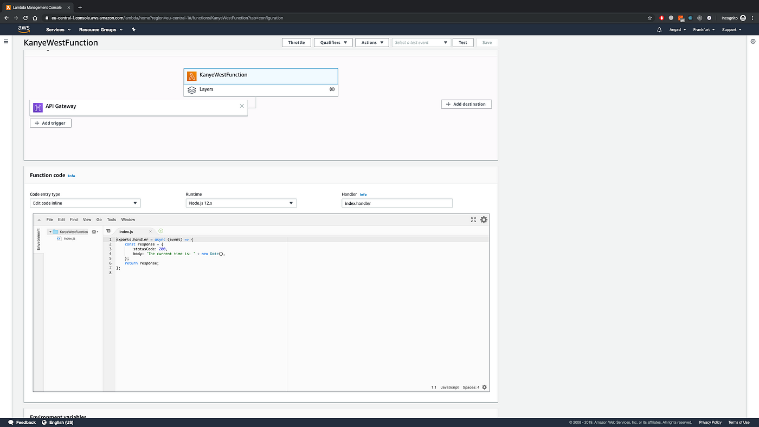Click Add trigger button

tap(50, 123)
